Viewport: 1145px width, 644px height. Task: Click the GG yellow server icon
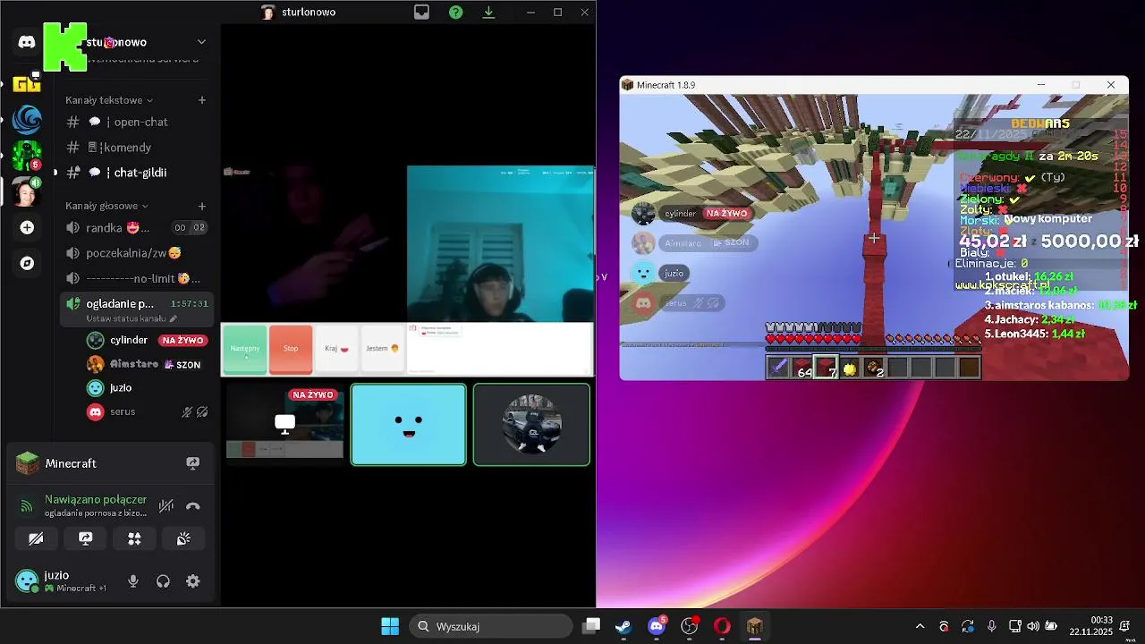[x=27, y=83]
